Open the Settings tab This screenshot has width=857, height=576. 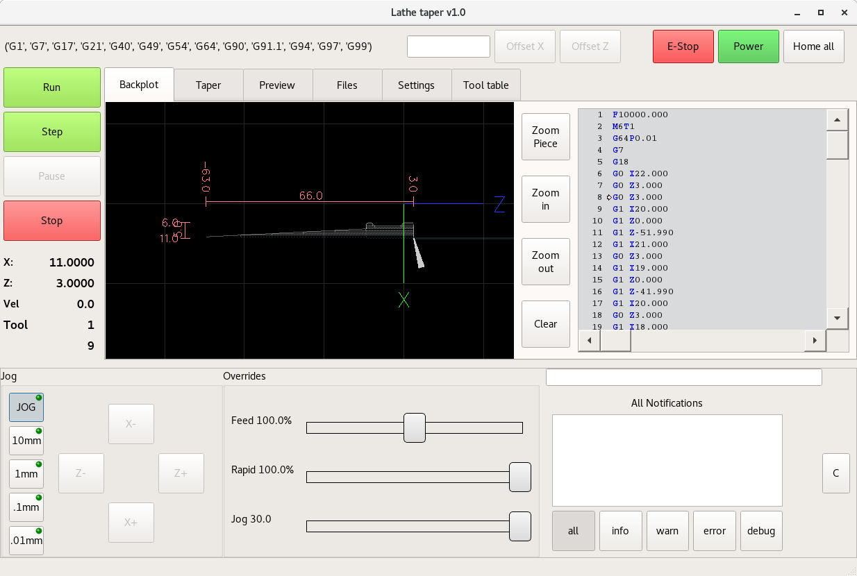(x=416, y=85)
